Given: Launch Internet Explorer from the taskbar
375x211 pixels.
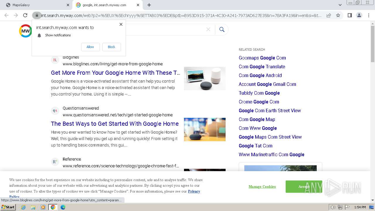Looking at the screenshot, I should [x=23, y=207].
